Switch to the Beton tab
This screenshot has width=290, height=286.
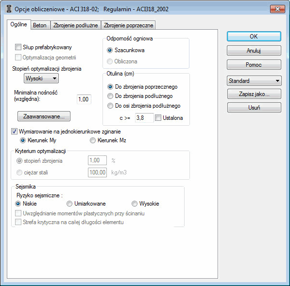point(40,25)
